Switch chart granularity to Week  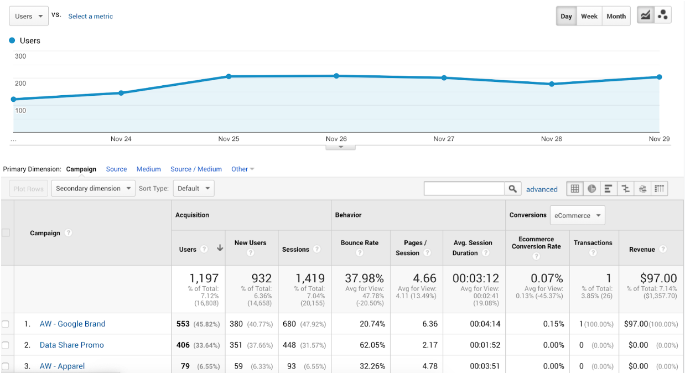[x=589, y=16]
